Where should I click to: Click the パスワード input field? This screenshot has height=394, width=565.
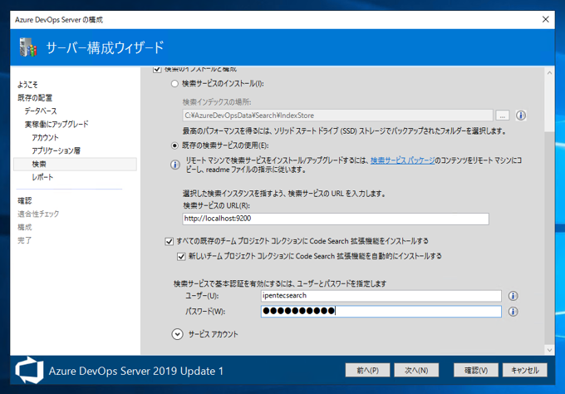click(x=381, y=311)
